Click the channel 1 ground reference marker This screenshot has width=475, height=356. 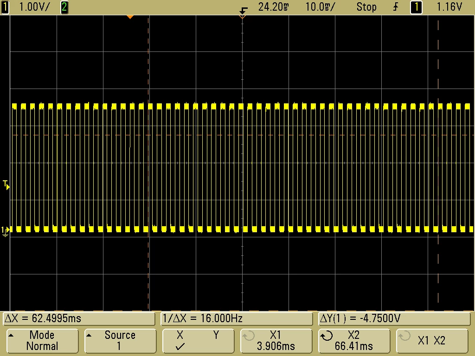(5, 231)
